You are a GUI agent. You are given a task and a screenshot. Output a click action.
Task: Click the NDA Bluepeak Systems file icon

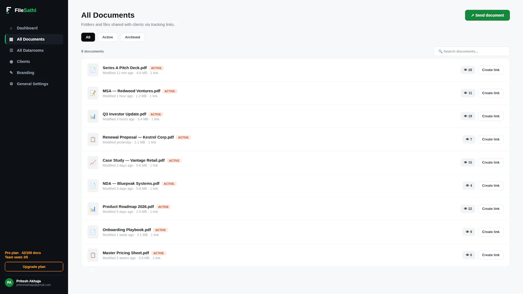pyautogui.click(x=93, y=186)
